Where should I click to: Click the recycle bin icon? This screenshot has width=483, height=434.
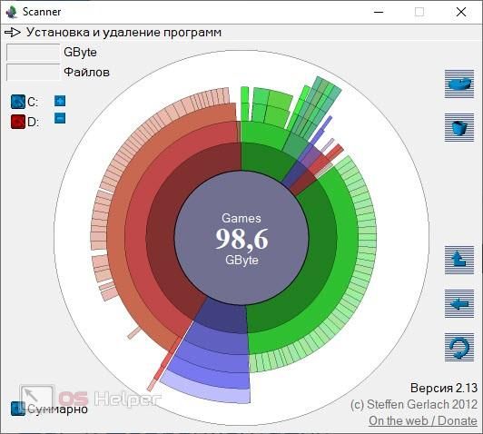pos(459,127)
